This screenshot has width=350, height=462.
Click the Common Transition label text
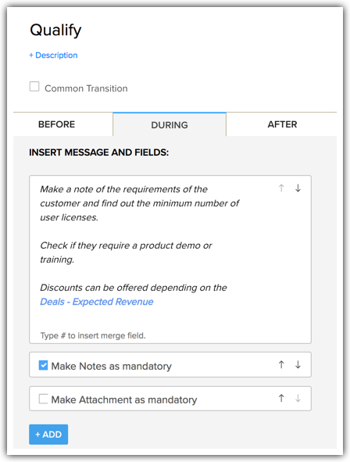tap(86, 88)
